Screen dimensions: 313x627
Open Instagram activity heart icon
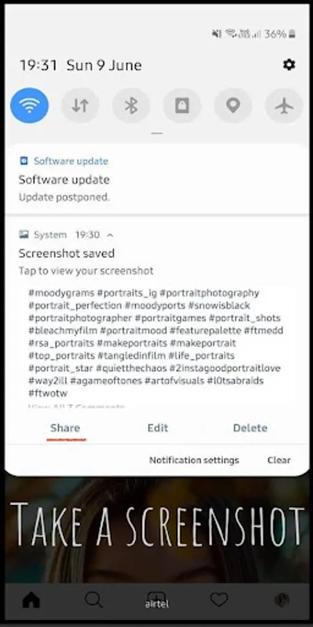[219, 600]
